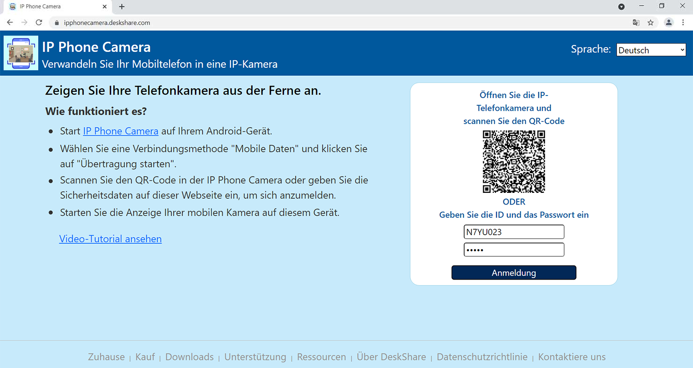
Task: Click the password input field
Action: [514, 250]
